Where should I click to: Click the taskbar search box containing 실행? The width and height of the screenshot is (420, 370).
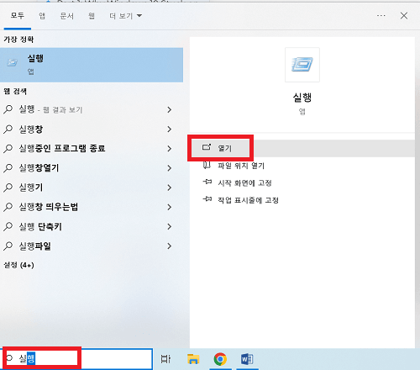(77, 358)
